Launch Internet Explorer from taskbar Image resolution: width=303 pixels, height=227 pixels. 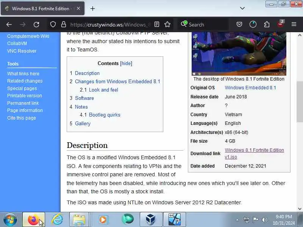(x=57, y=219)
